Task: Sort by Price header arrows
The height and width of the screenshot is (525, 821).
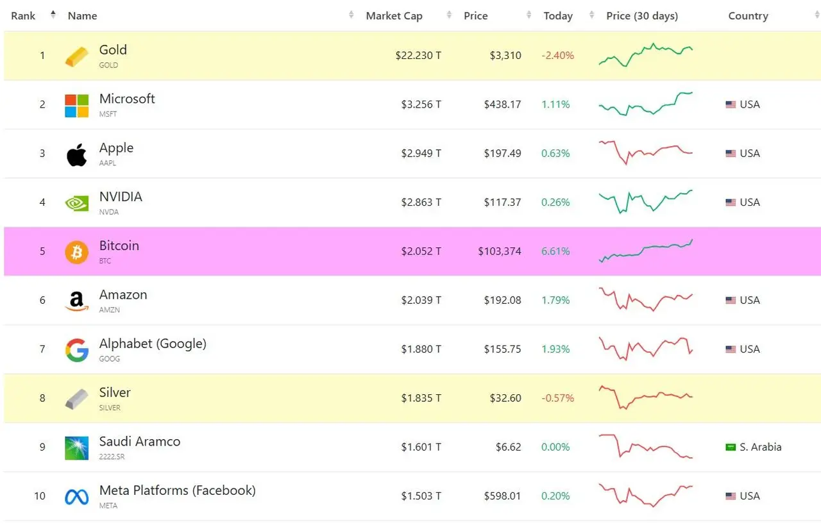Action: pos(529,15)
